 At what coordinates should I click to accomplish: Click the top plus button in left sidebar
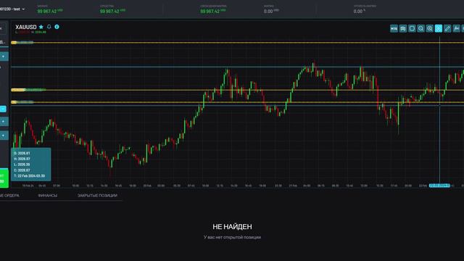point(4,57)
